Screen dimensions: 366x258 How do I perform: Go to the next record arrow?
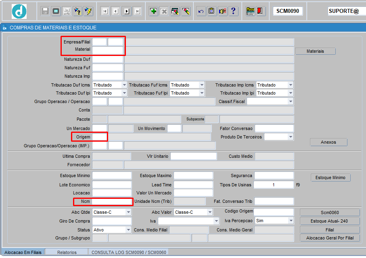point(127,11)
